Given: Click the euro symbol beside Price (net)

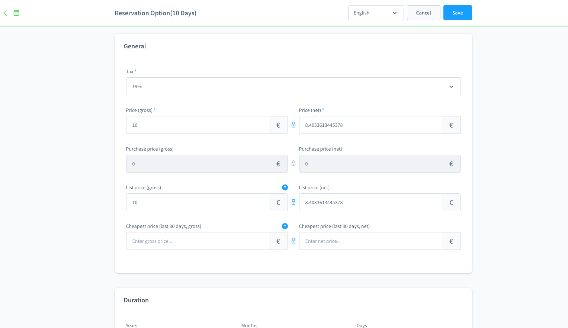Looking at the screenshot, I should pos(451,125).
